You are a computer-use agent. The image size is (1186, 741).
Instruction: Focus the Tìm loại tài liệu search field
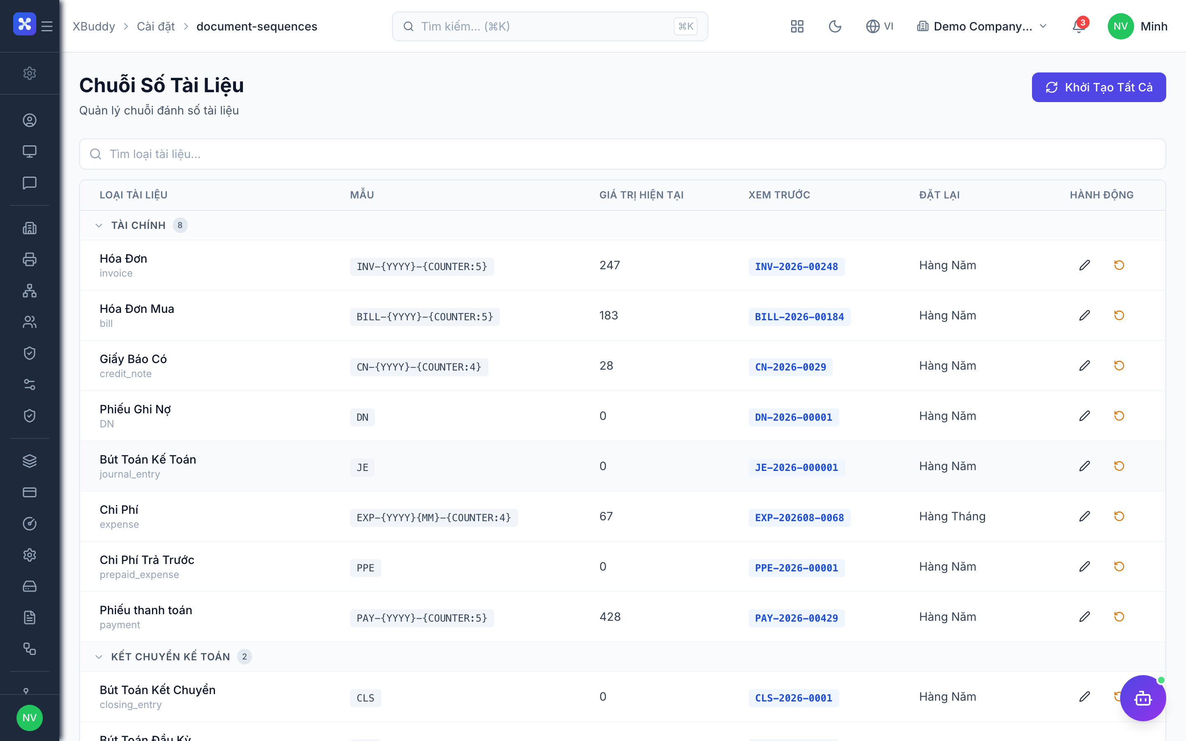pyautogui.click(x=622, y=154)
